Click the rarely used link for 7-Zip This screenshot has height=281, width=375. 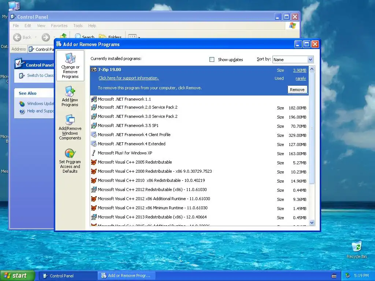(301, 78)
